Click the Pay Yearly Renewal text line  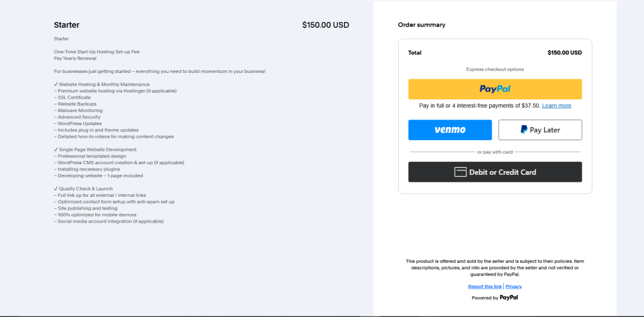[x=75, y=58]
